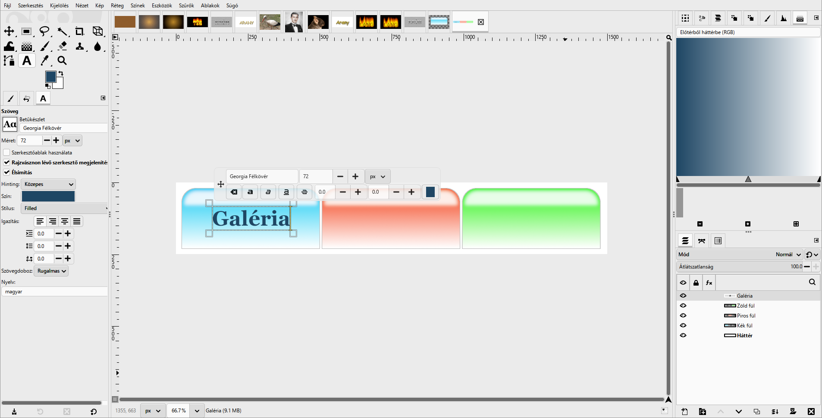Open the Színek menu
Screen dimensions: 822x418
click(x=138, y=6)
